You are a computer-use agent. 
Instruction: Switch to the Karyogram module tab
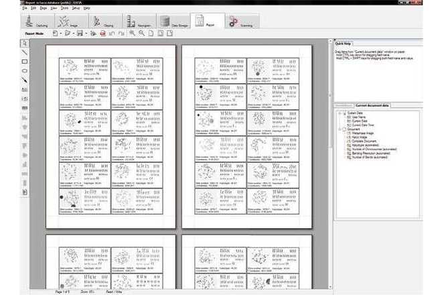(139, 21)
